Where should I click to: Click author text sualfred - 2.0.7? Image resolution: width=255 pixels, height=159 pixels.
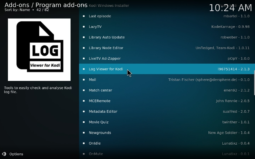point(236,111)
